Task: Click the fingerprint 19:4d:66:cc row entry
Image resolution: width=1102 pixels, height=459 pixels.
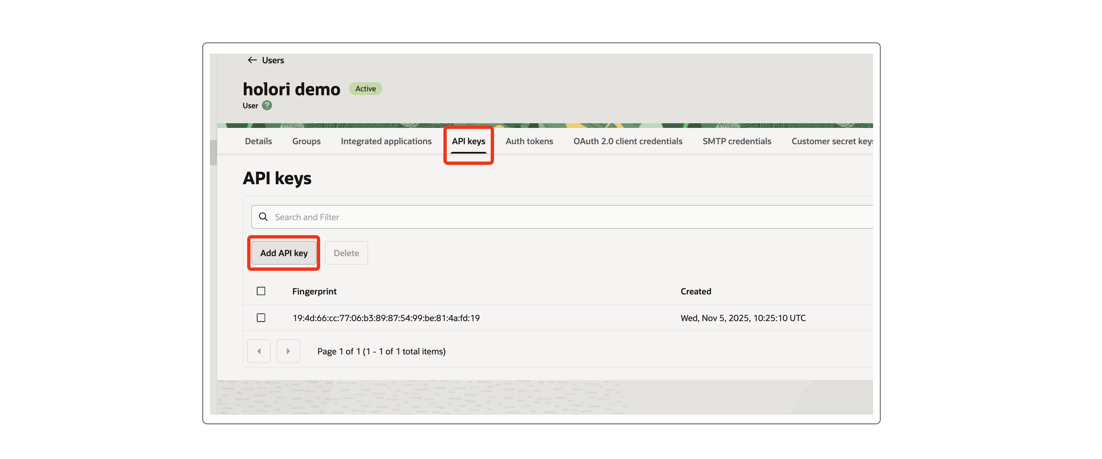Action: click(386, 318)
